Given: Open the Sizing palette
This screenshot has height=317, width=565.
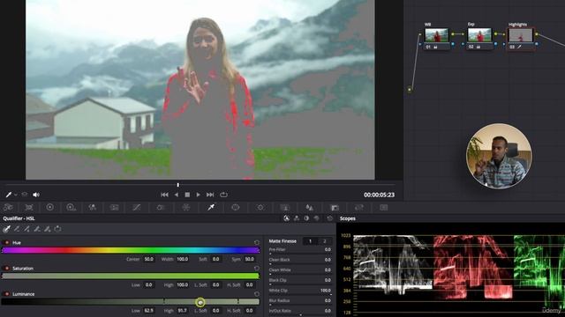Looking at the screenshot, I should point(359,208).
